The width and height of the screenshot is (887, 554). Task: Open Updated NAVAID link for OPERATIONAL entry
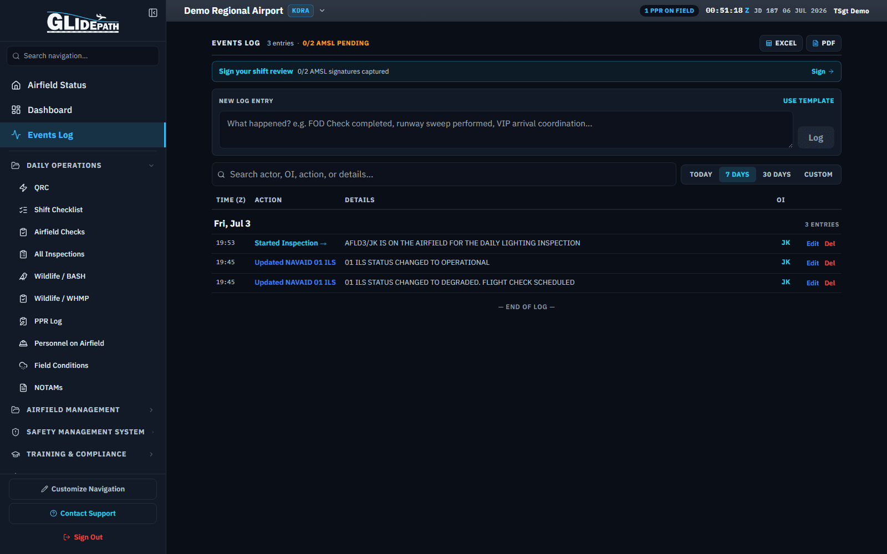[295, 263]
